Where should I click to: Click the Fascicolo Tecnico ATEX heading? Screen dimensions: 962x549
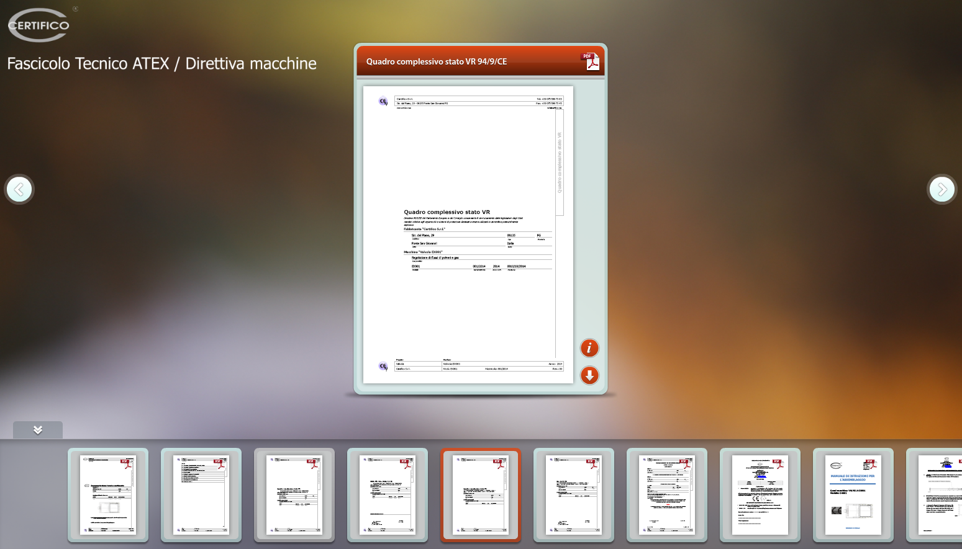click(161, 64)
